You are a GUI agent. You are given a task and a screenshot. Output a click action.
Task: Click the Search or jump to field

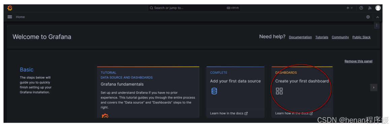click(x=194, y=8)
